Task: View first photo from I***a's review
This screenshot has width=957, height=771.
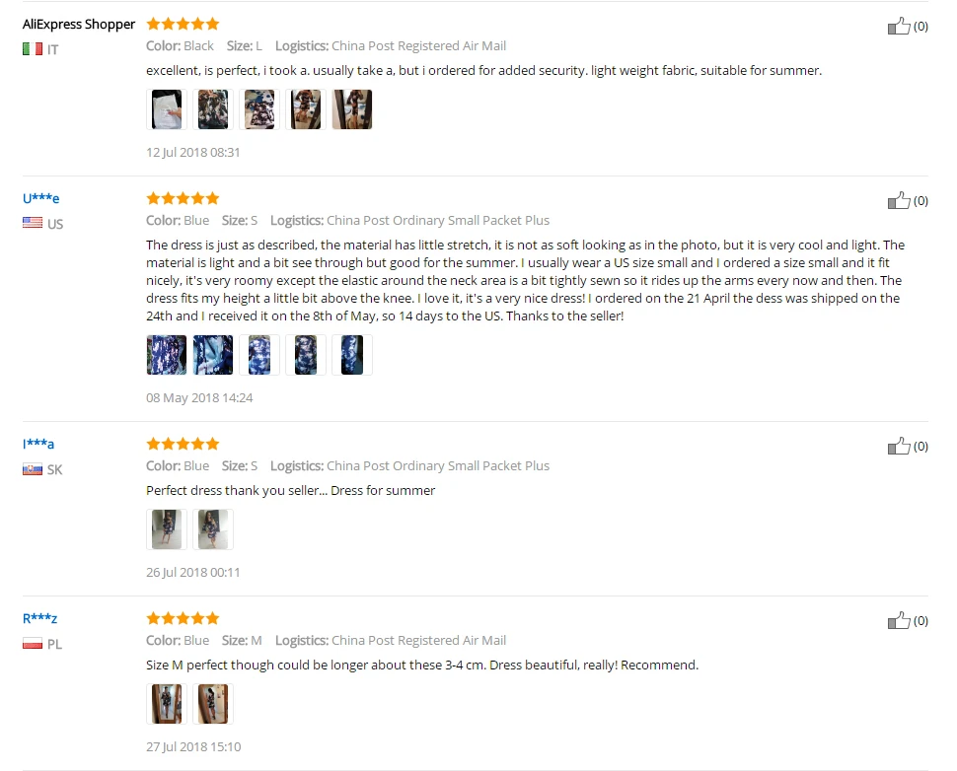Action: pyautogui.click(x=167, y=529)
